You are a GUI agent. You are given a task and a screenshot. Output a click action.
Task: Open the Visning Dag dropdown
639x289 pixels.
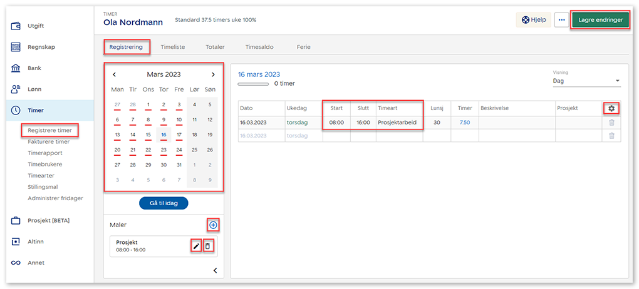click(x=586, y=81)
